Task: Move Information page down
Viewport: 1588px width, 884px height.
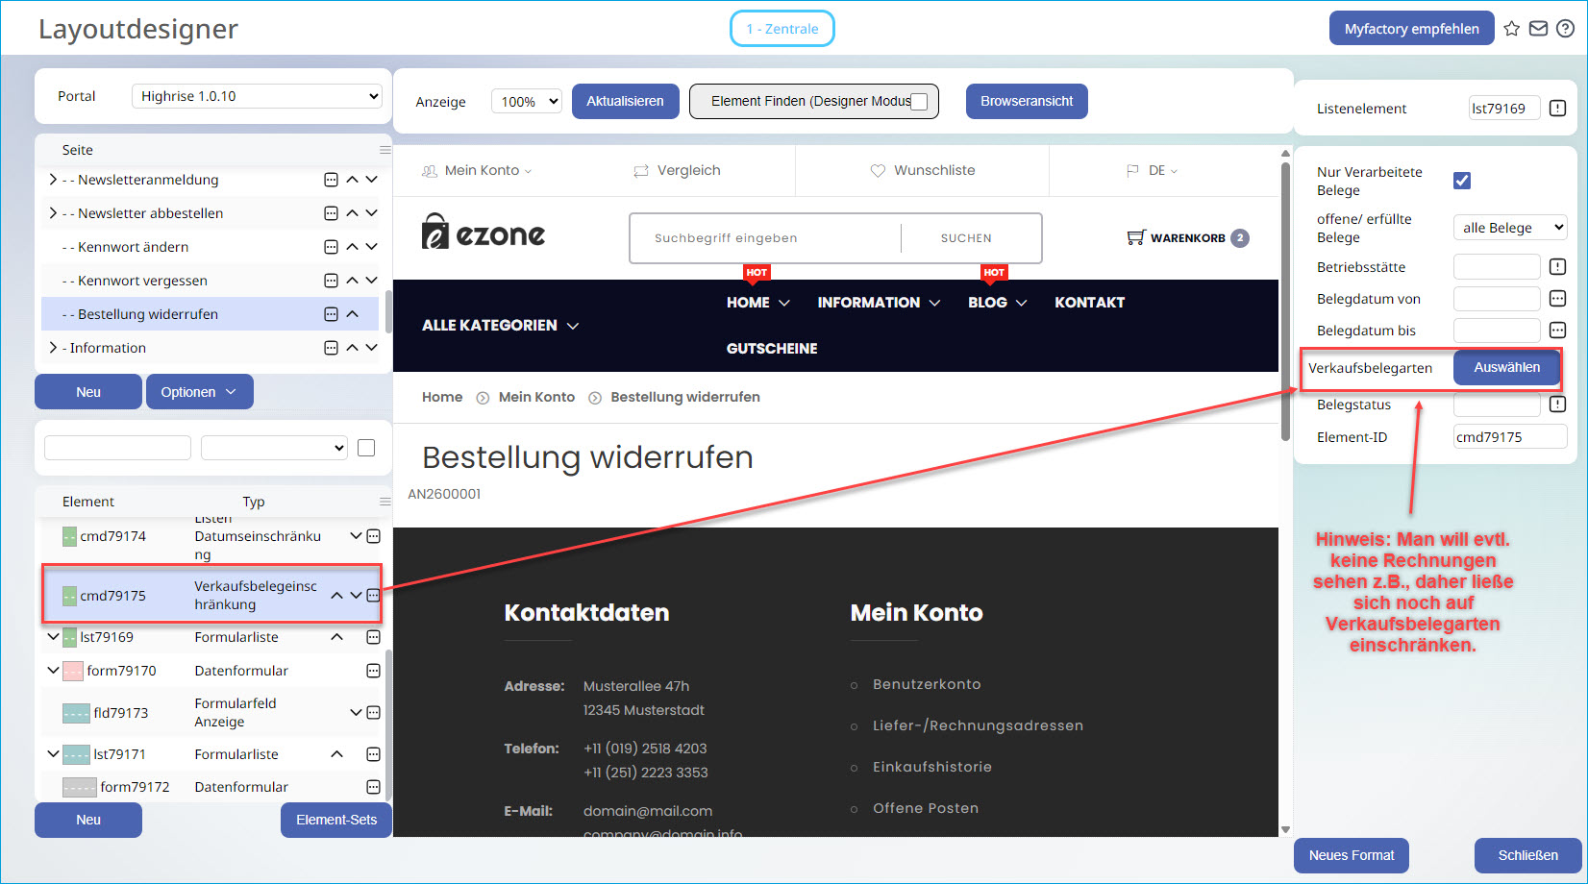Action: point(372,348)
